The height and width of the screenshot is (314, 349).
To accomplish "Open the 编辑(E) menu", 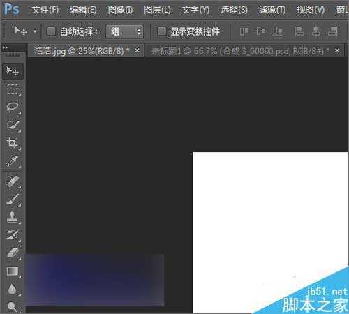I will (83, 10).
